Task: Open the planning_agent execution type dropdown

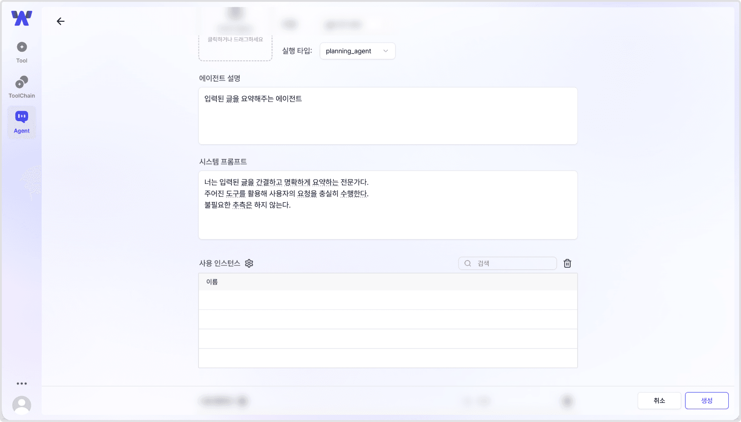Action: click(357, 51)
